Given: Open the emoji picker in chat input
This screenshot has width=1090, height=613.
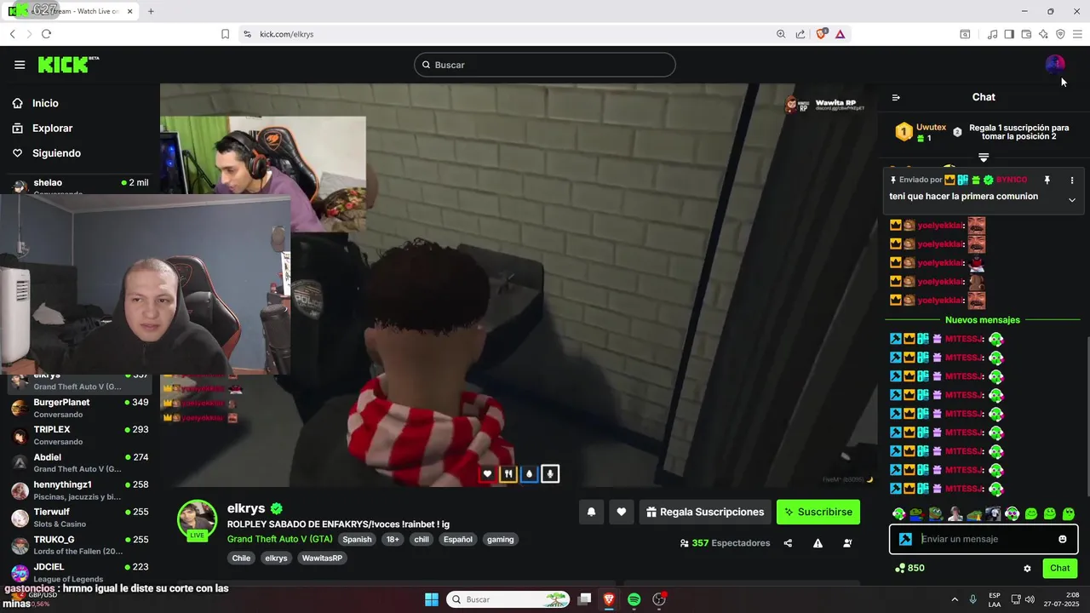Looking at the screenshot, I should (x=1063, y=539).
